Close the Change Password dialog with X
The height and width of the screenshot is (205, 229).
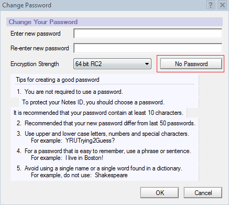click(222, 5)
